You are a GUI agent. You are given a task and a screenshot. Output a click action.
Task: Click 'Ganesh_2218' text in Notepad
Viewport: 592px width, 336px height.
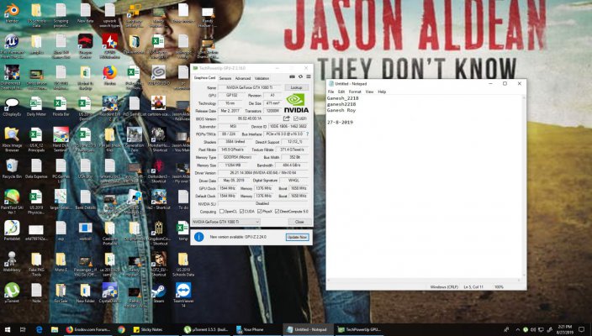tap(342, 98)
